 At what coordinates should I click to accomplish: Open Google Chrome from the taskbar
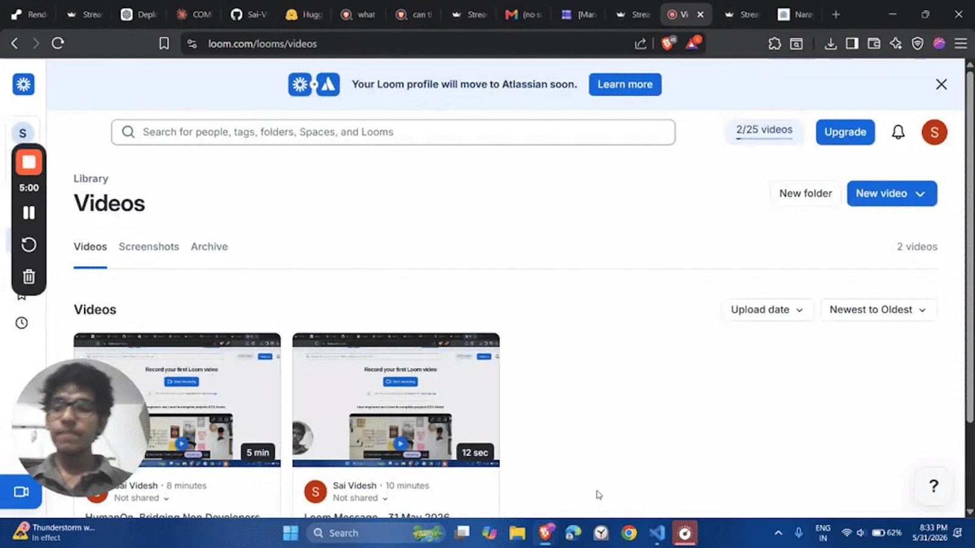pyautogui.click(x=629, y=533)
